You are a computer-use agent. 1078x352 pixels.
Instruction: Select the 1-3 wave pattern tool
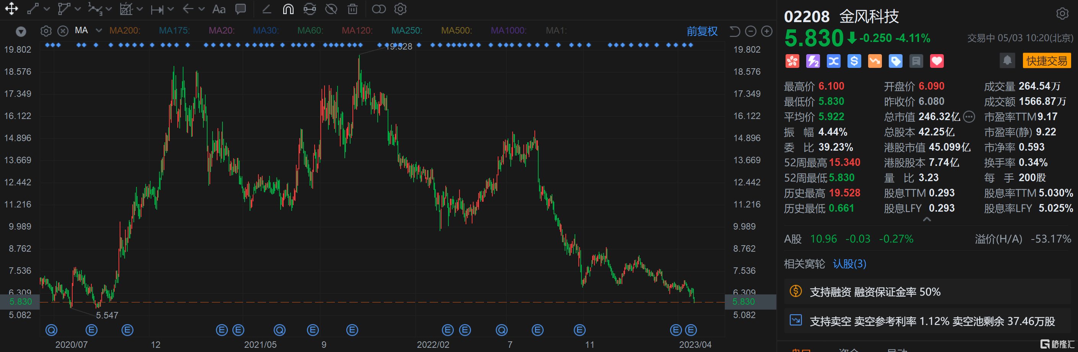[x=95, y=9]
